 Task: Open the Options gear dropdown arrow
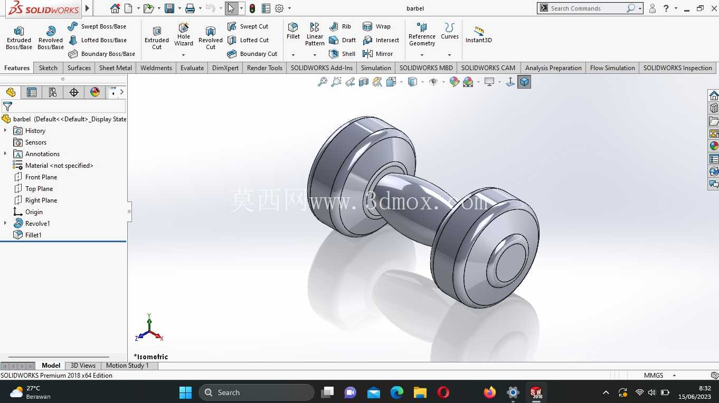289,8
